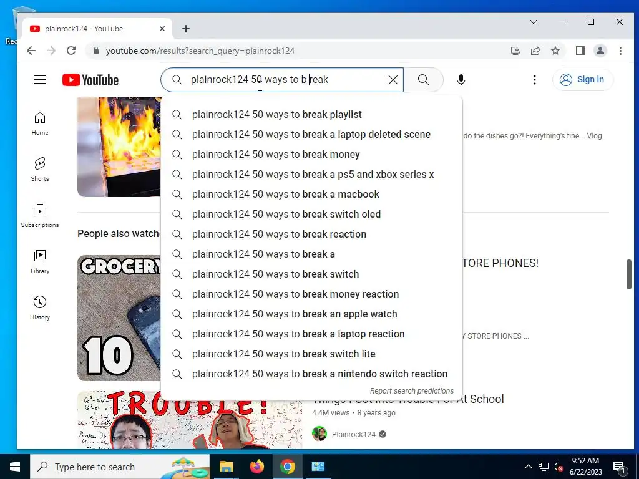Open the YouTube settings three-dot menu

click(x=535, y=80)
